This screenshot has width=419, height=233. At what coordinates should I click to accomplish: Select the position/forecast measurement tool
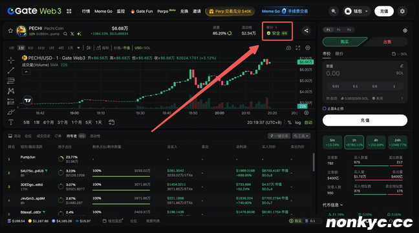[x=11, y=101]
